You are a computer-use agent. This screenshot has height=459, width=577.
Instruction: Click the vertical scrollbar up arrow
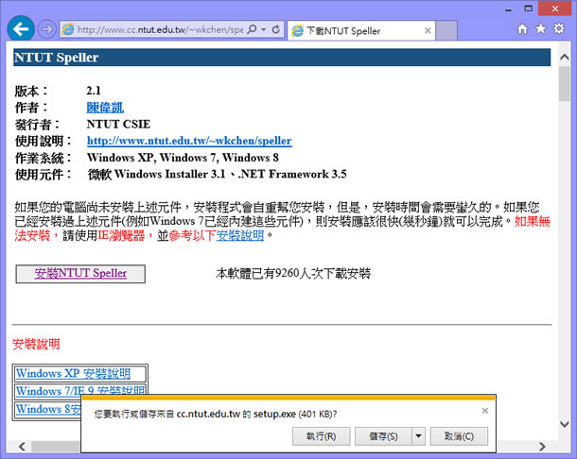[x=564, y=57]
